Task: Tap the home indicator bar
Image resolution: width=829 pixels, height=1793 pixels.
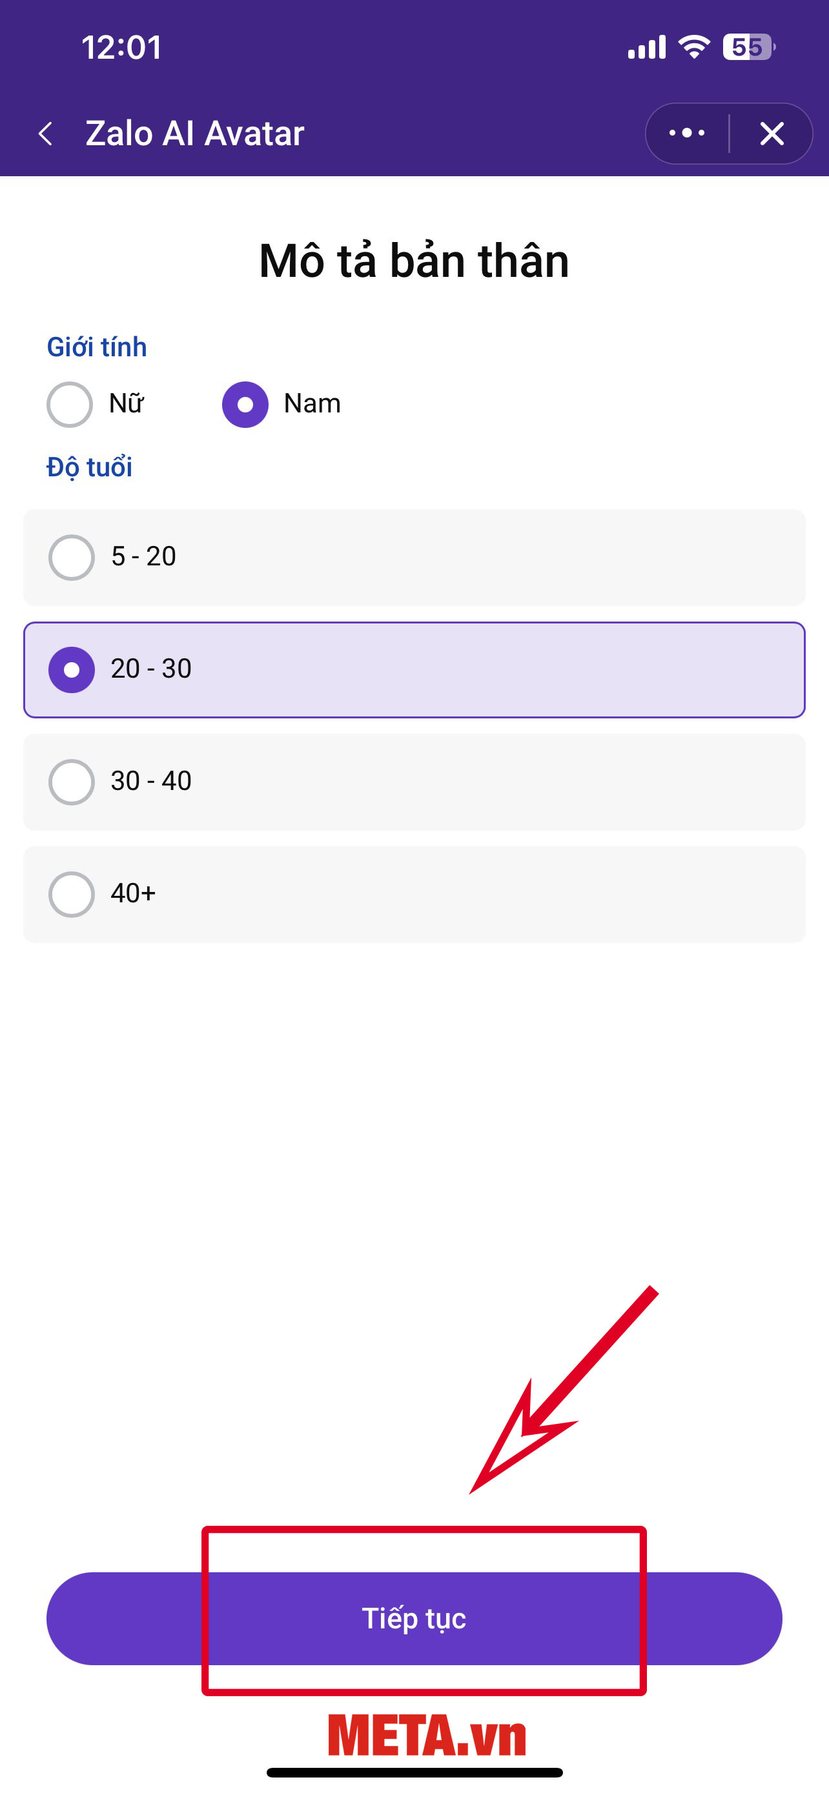Action: coord(414,1773)
